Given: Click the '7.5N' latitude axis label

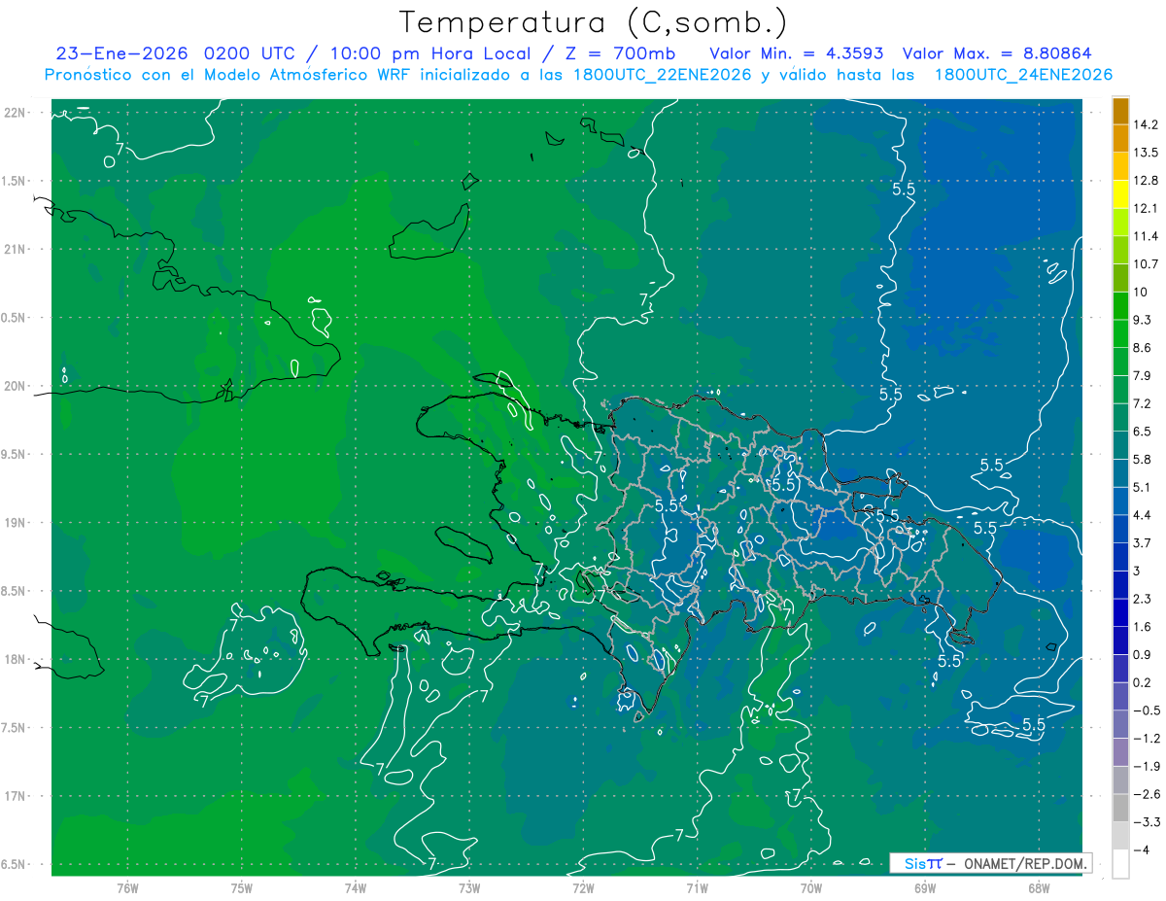Looking at the screenshot, I should click(x=14, y=728).
